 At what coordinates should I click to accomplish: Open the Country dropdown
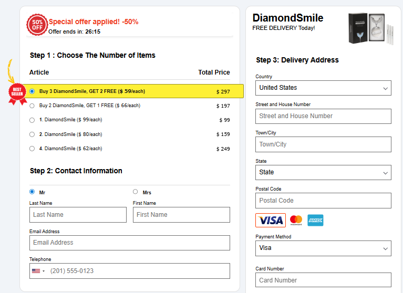(323, 88)
